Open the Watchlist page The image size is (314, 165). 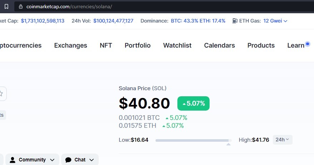coord(177,45)
